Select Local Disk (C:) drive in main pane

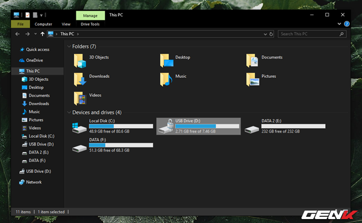tap(113, 126)
